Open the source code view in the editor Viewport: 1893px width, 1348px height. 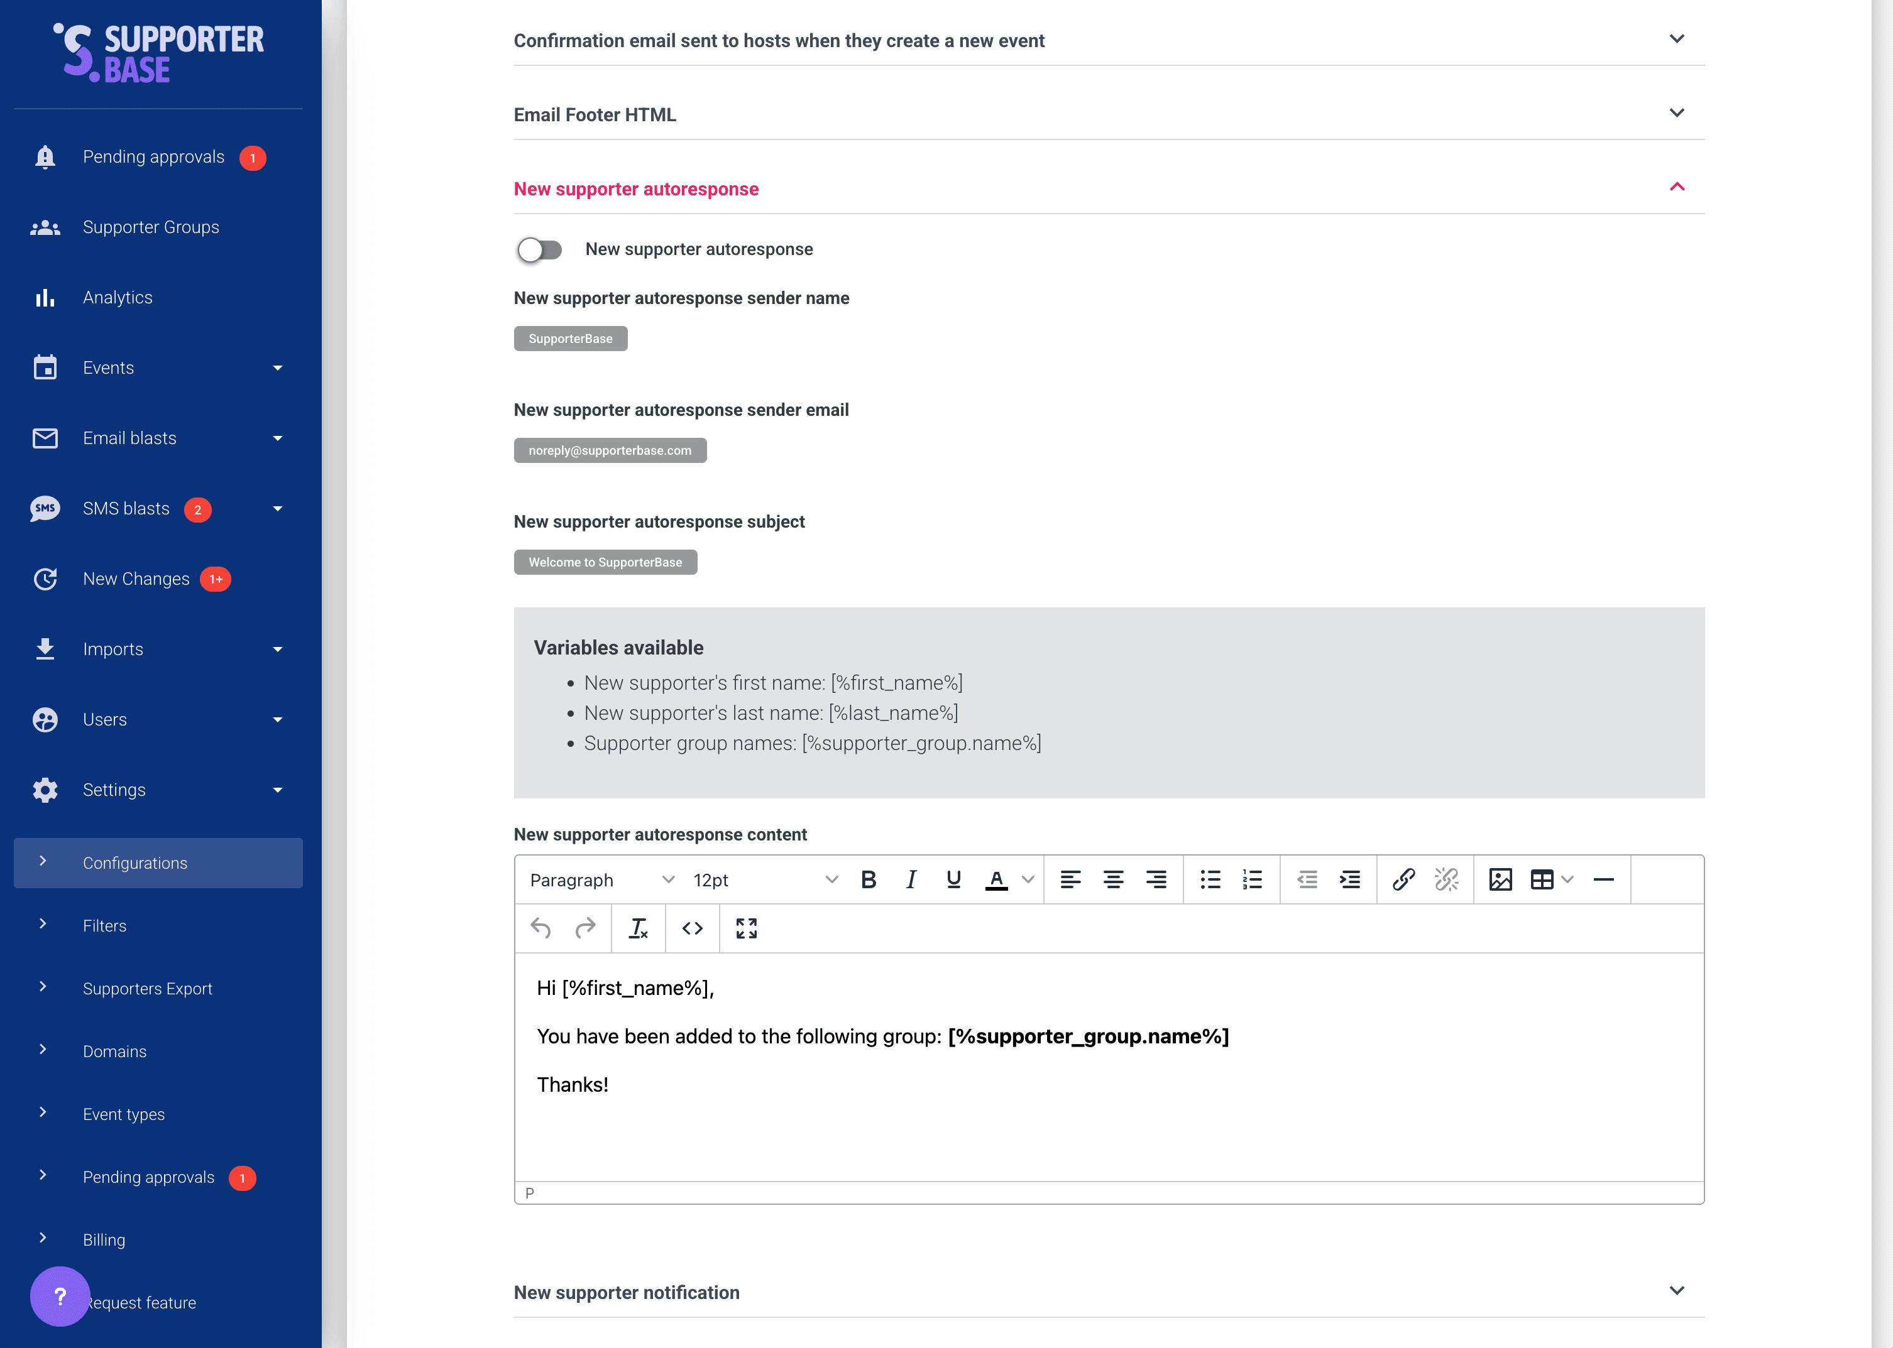[693, 928]
